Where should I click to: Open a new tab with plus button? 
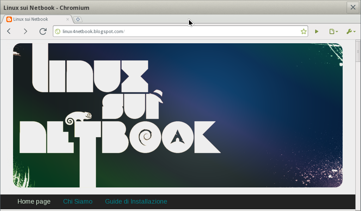78,19
